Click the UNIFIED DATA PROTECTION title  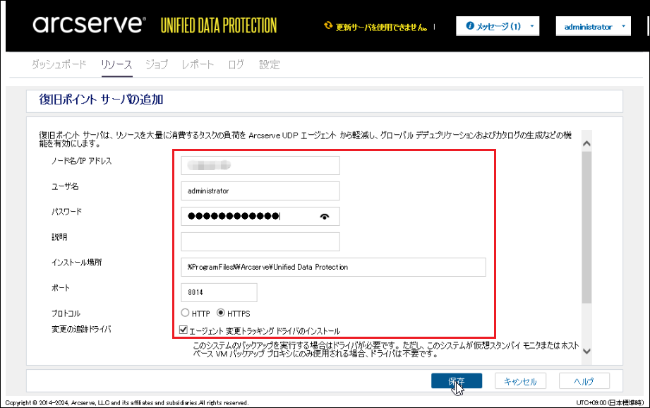(219, 25)
